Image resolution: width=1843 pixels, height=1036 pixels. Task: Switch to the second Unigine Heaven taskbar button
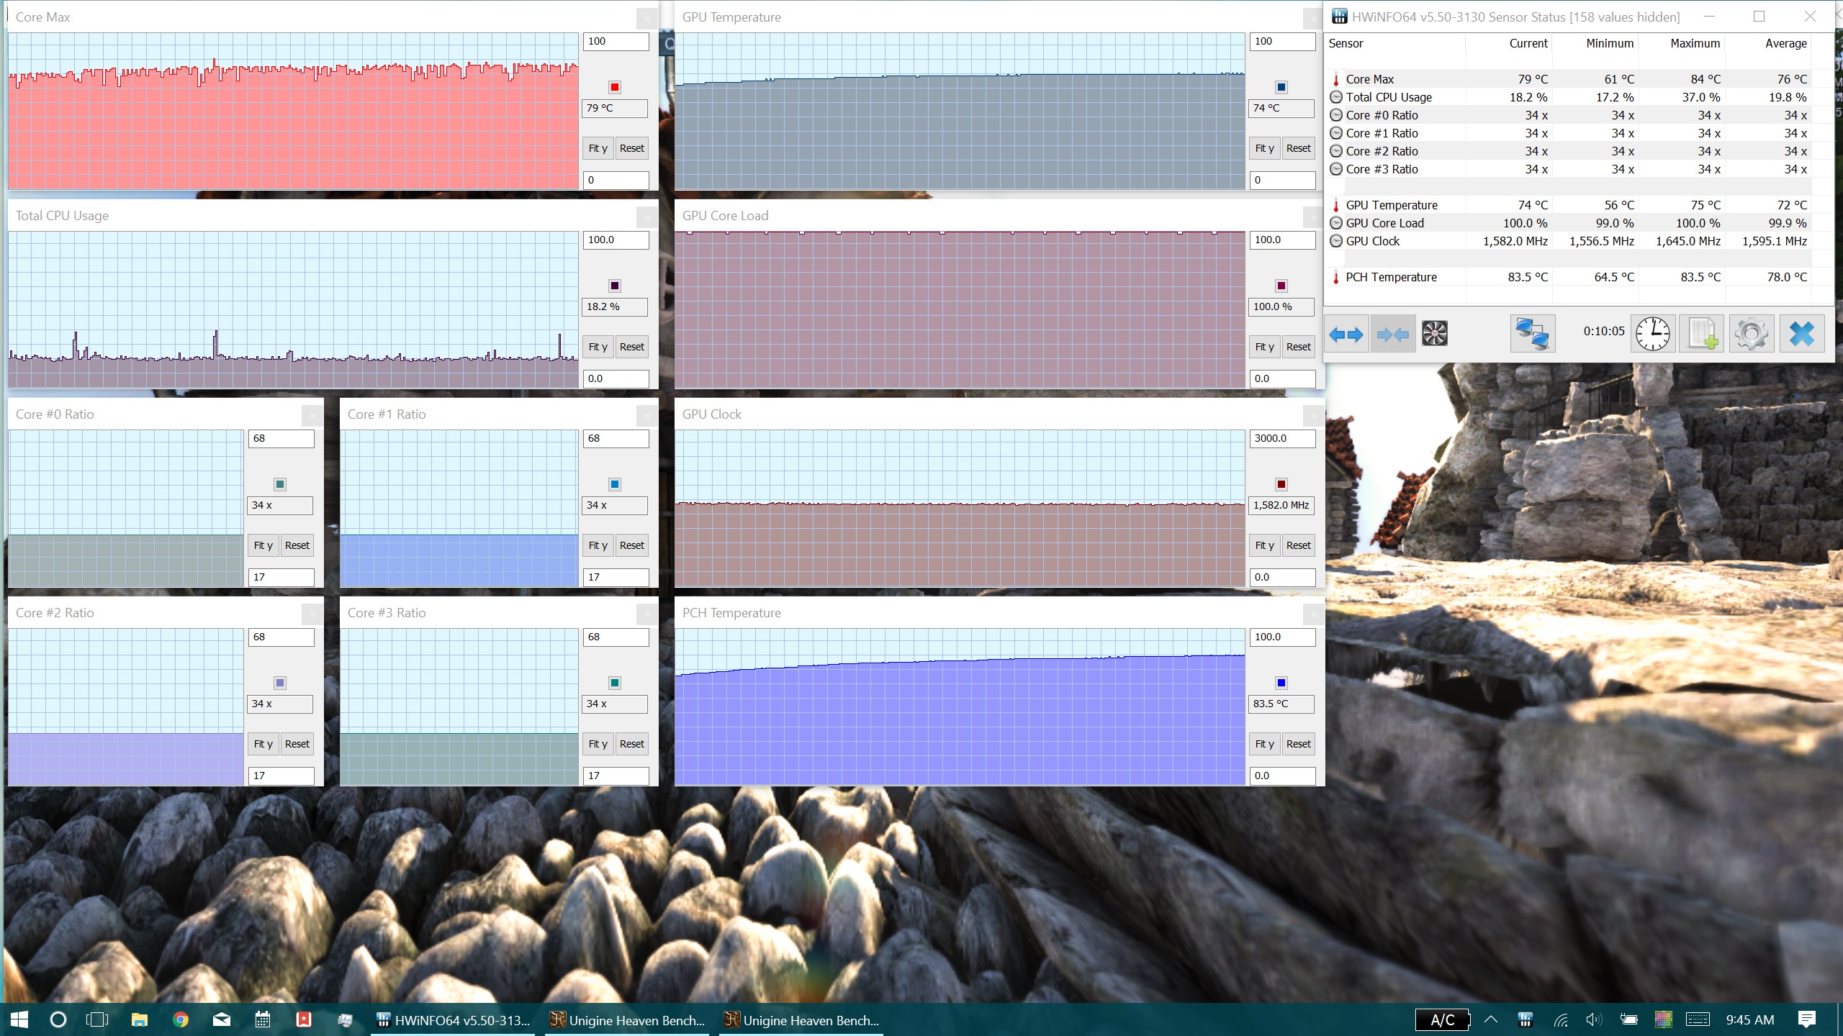(801, 1019)
